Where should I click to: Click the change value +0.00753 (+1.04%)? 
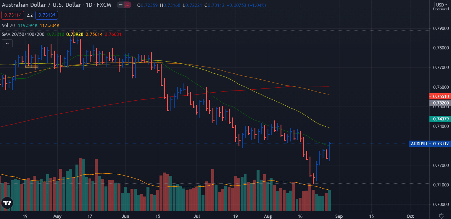pos(246,5)
